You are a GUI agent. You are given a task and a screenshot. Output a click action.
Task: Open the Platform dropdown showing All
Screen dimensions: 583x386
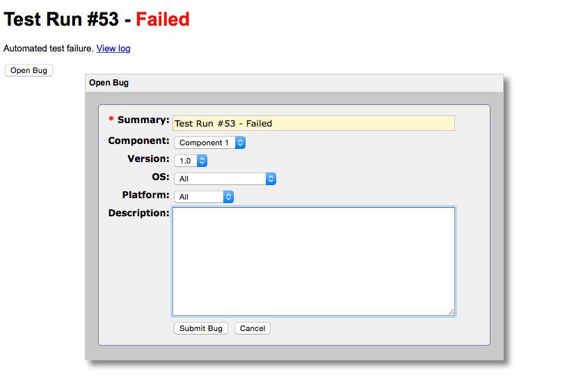point(204,197)
